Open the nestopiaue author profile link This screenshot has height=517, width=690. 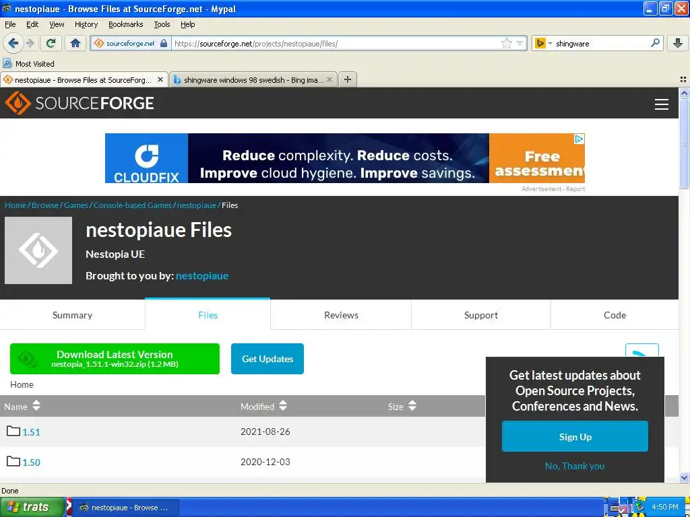click(x=202, y=275)
